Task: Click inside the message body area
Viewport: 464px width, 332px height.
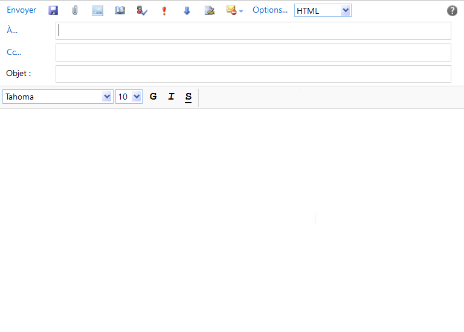Action: 232,220
